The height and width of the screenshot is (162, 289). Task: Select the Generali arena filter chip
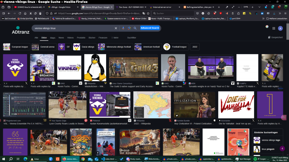tap(44, 47)
